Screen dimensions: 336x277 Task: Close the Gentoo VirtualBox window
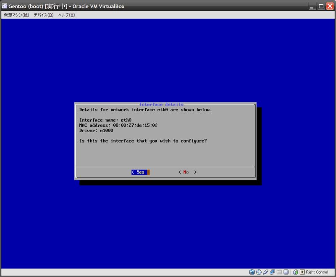pos(330,6)
